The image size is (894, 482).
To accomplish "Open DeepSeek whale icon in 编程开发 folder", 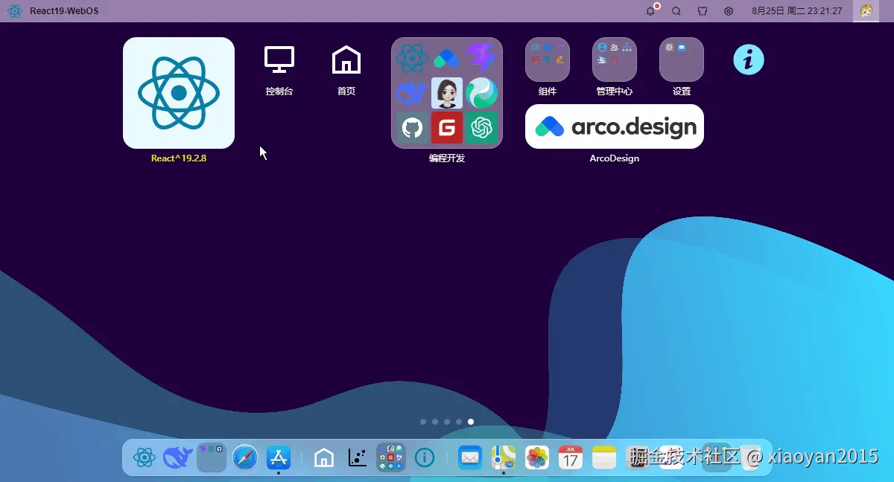I will (x=412, y=93).
